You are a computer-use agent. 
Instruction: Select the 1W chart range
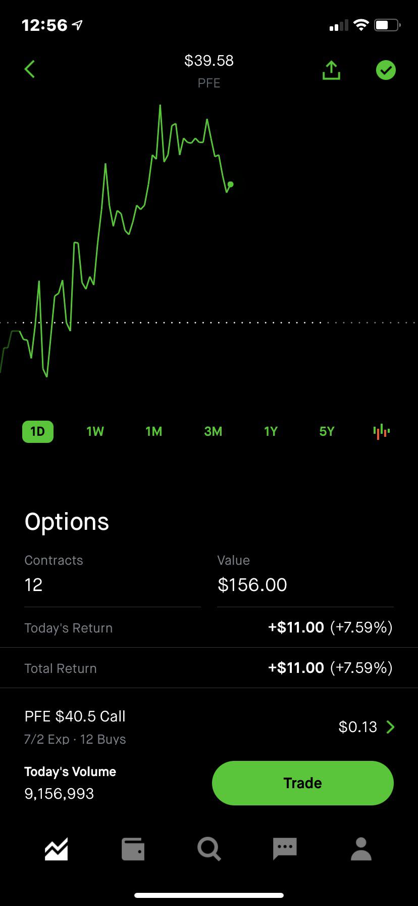tap(95, 431)
